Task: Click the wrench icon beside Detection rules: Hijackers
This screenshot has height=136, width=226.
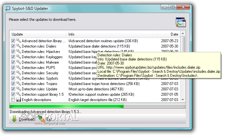Action: [18, 51]
